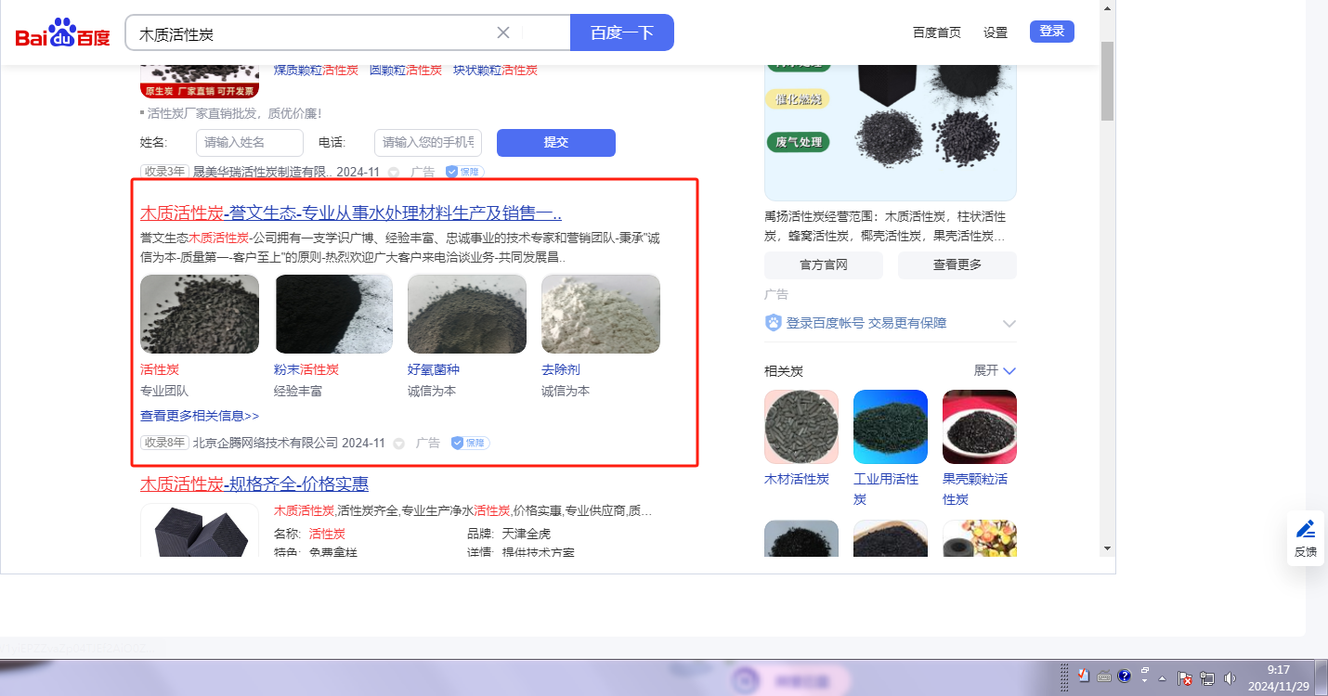Click the 木材活性炭 text link
The height and width of the screenshot is (696, 1328).
797,479
